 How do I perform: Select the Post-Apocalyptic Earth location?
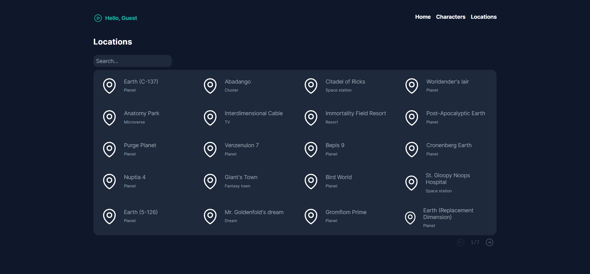[455, 113]
